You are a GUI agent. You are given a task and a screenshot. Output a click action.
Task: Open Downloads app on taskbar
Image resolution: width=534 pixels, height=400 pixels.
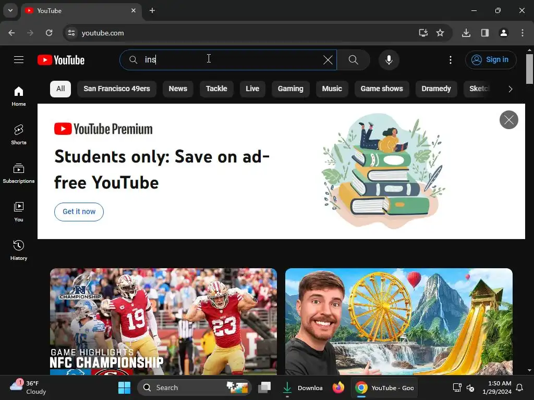[x=302, y=387]
